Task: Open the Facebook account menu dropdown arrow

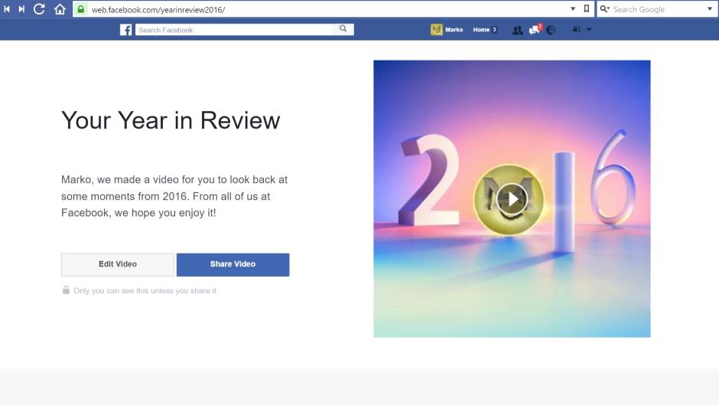Action: click(x=589, y=30)
